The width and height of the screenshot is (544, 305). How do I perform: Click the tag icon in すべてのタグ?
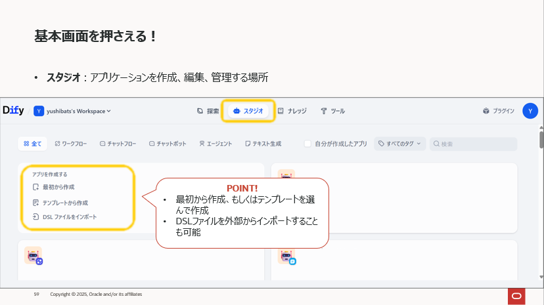(x=381, y=144)
